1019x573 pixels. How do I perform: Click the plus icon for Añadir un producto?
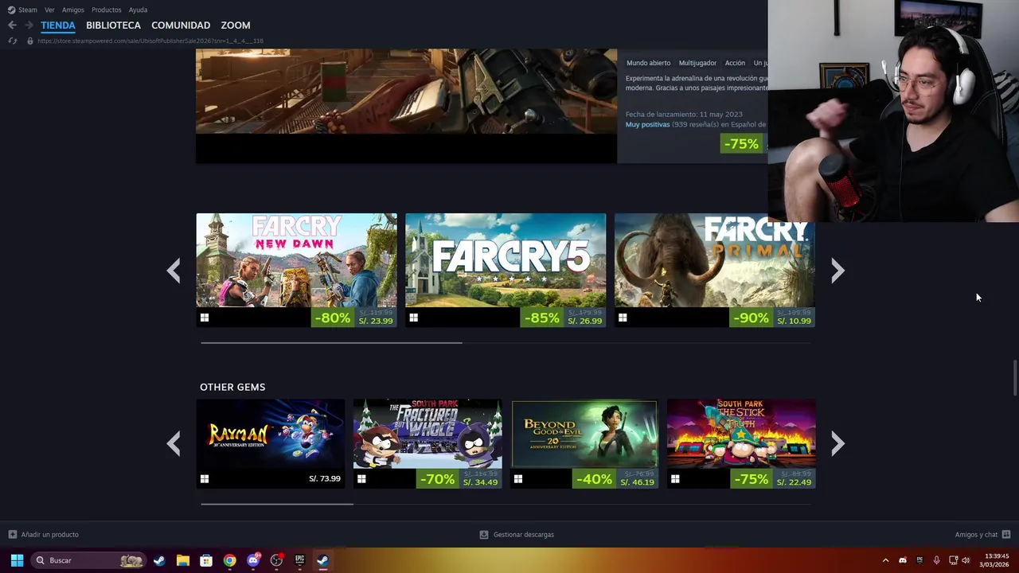(x=12, y=535)
